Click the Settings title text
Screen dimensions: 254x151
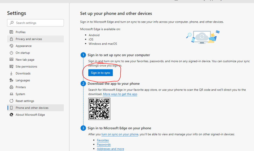click(17, 13)
